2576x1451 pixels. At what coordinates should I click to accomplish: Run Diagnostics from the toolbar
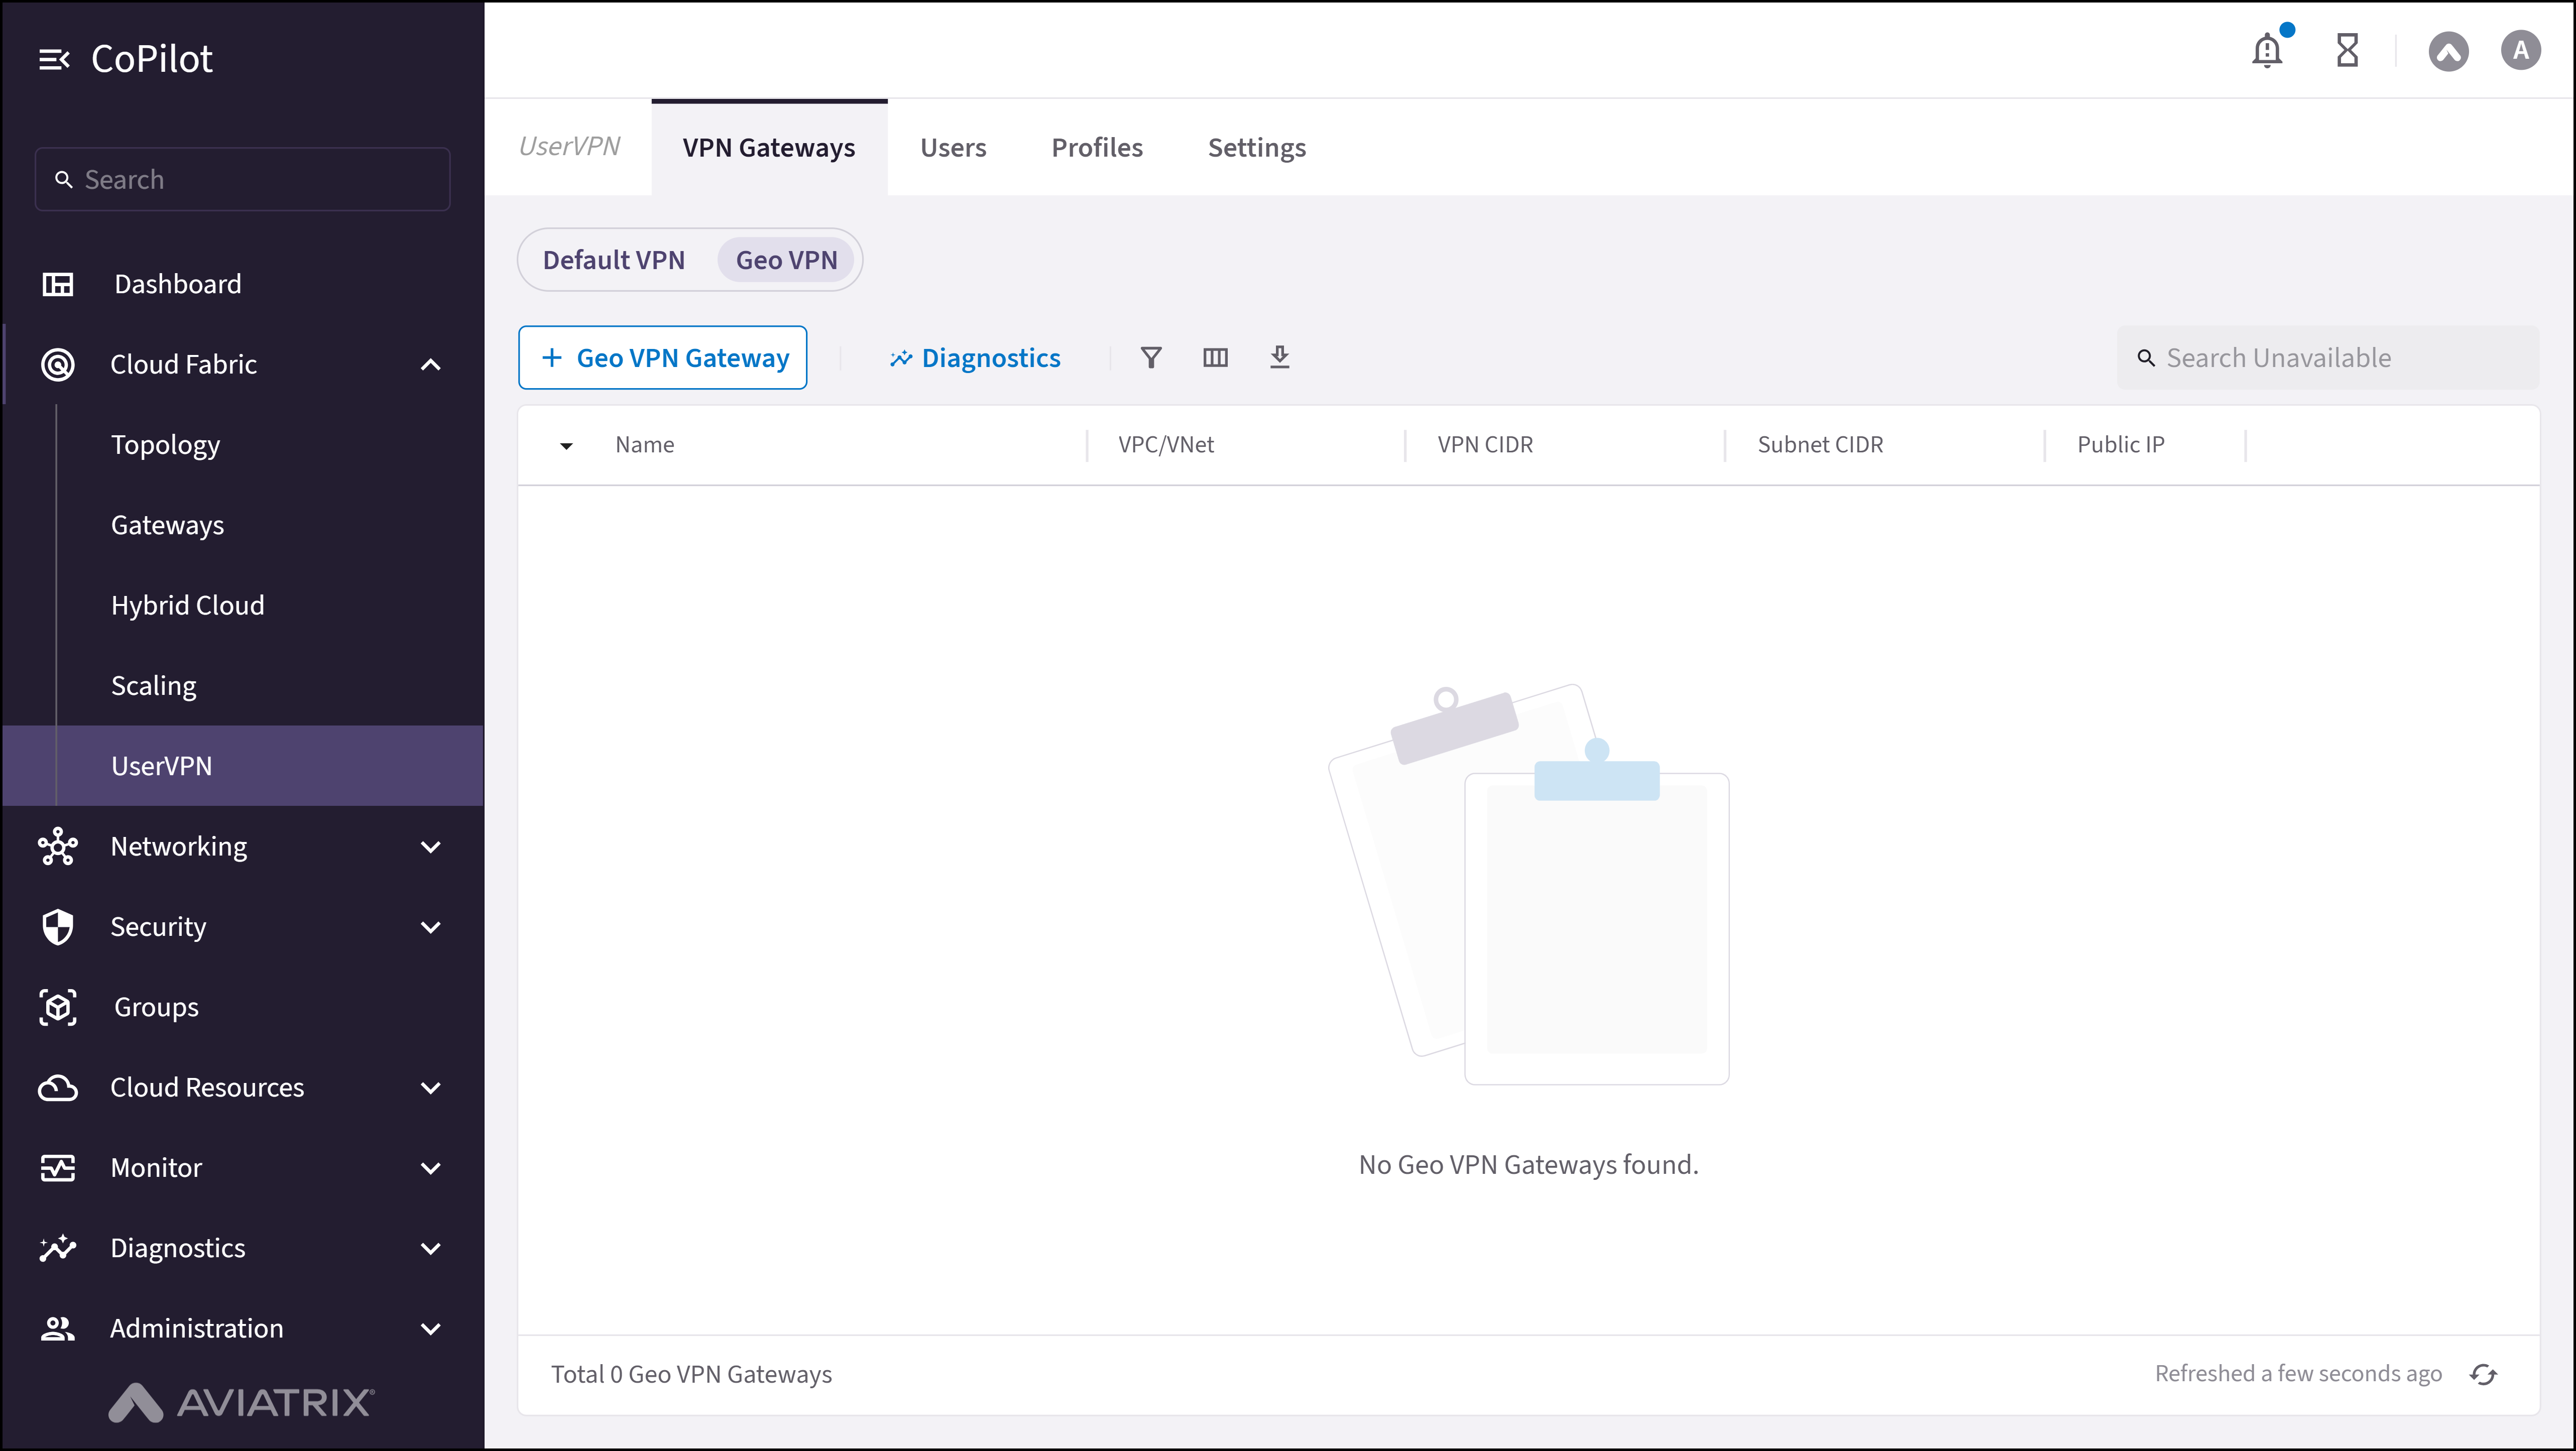tap(975, 357)
